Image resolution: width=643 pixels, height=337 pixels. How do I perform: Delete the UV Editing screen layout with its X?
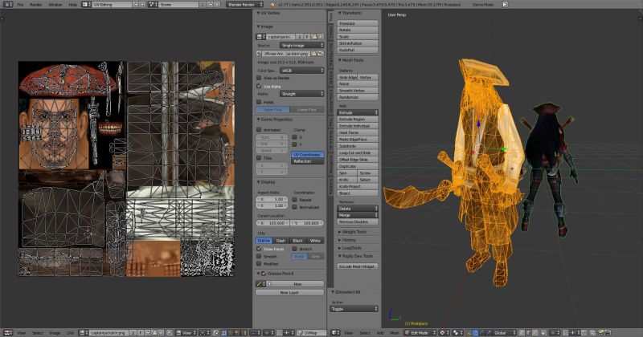pos(142,5)
